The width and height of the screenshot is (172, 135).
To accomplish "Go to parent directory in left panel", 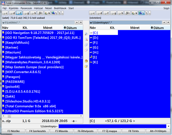I will pos(62,13).
